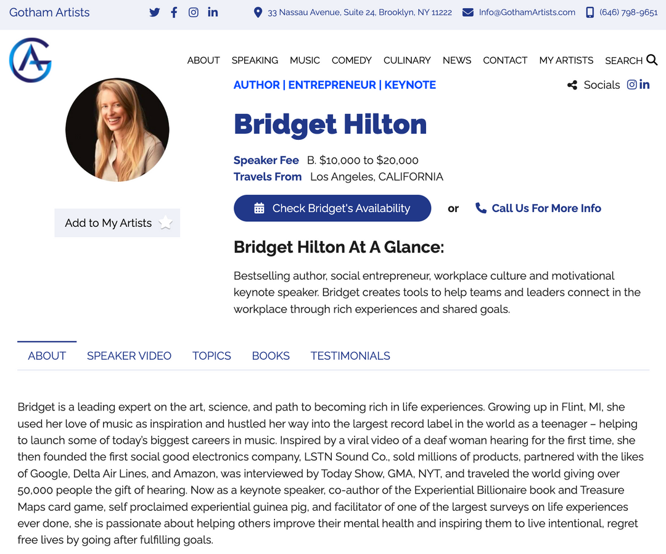This screenshot has width=666, height=554.
Task: Switch to the Speaker Video tab
Action: click(129, 356)
